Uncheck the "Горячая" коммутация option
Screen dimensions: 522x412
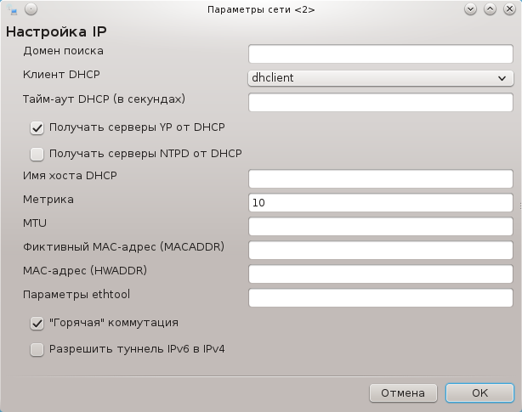tap(37, 324)
